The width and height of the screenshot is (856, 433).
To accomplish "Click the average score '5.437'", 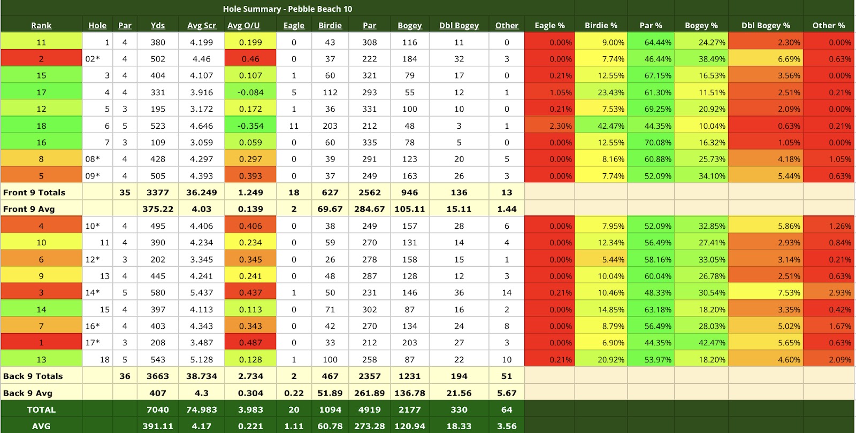I will click(202, 292).
